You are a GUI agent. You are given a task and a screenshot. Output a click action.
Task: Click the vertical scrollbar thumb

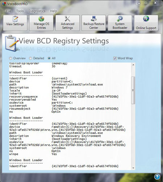click(x=133, y=90)
